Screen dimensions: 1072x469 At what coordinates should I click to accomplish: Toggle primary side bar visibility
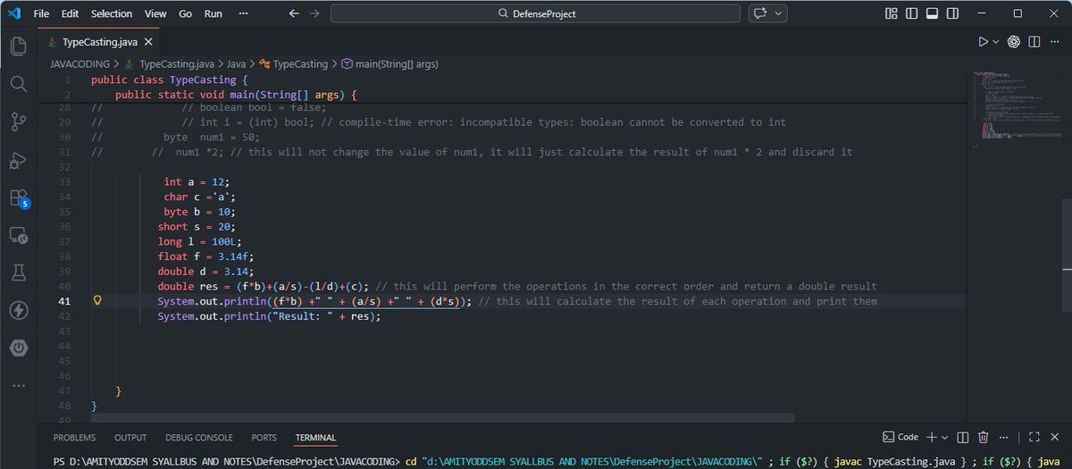(x=911, y=13)
